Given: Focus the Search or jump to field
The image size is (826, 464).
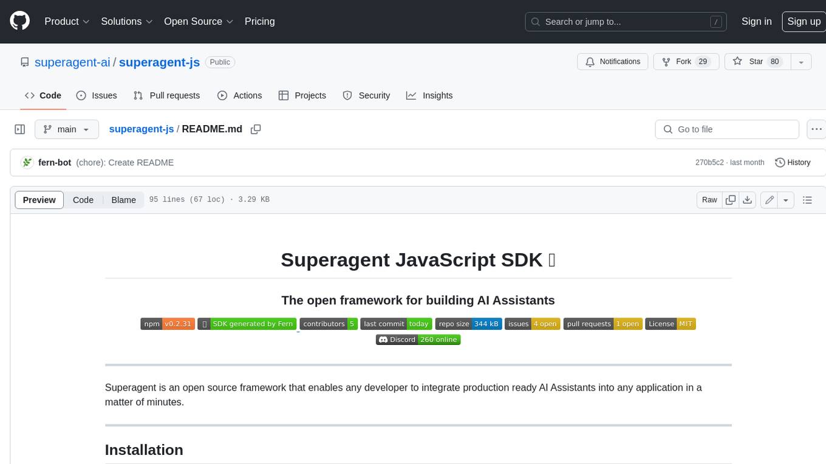Looking at the screenshot, I should pos(627,22).
